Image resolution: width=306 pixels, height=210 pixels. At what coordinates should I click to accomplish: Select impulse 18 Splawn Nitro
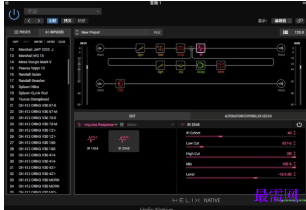pos(38,87)
